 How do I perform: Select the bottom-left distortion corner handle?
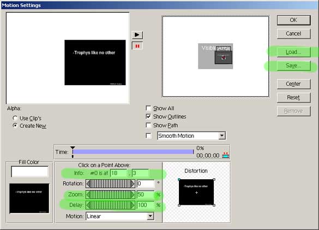coord(179,205)
